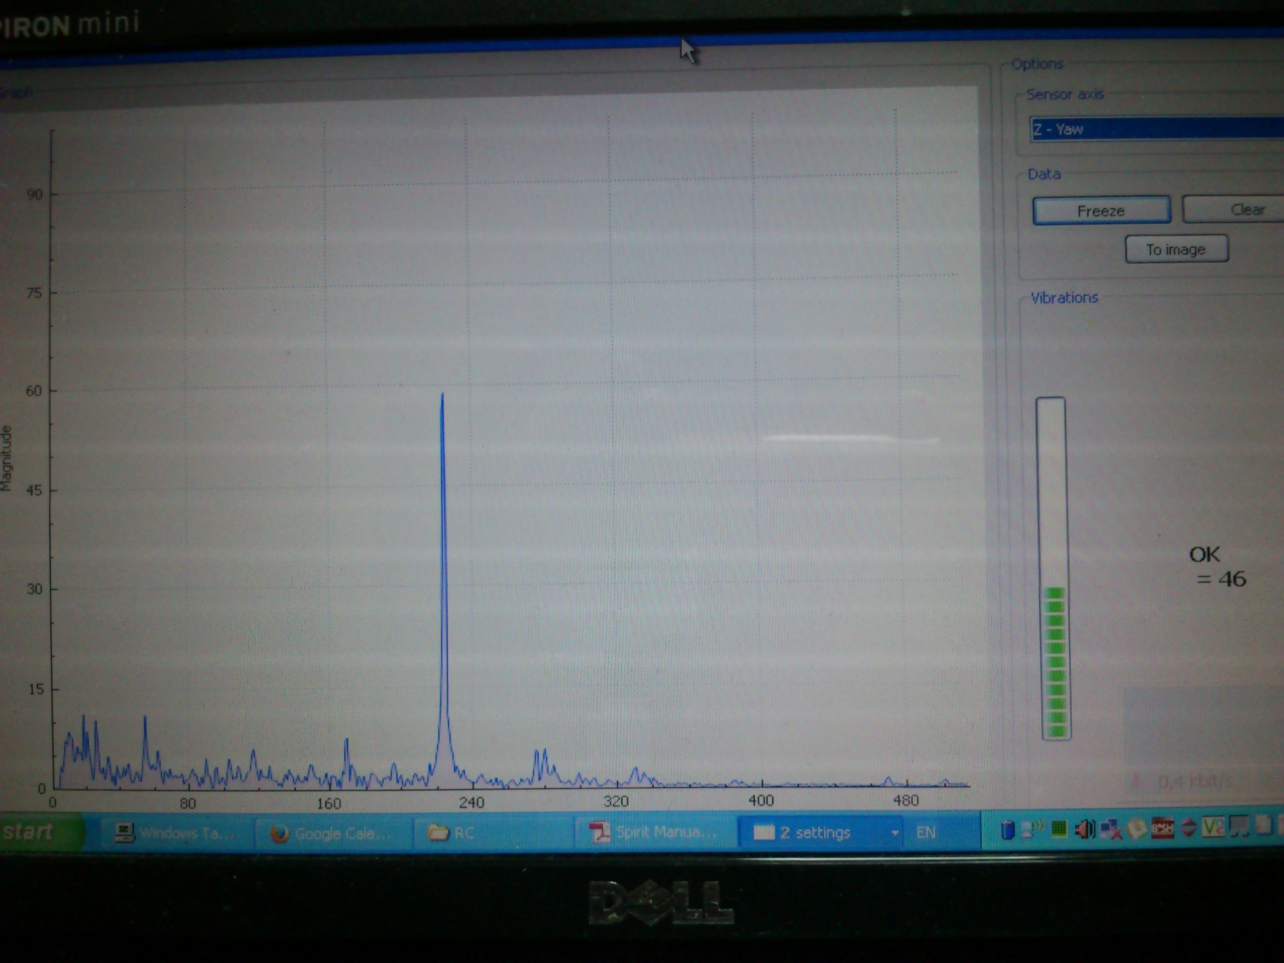Click the Firefox icon on Google Calendar task
This screenshot has width=1284, height=963.
pyautogui.click(x=280, y=834)
